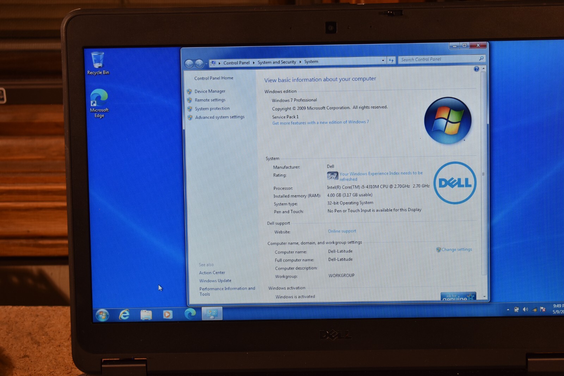Viewport: 564px width, 376px height.
Task: Click the Forward navigation arrow
Action: point(199,63)
